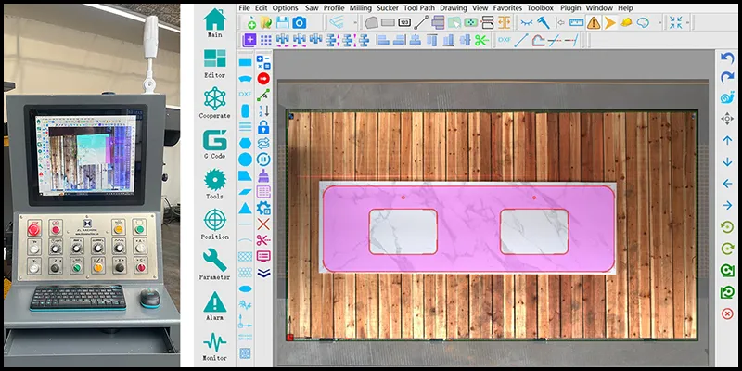
Task: Open the Tool Path menu
Action: 419,7
